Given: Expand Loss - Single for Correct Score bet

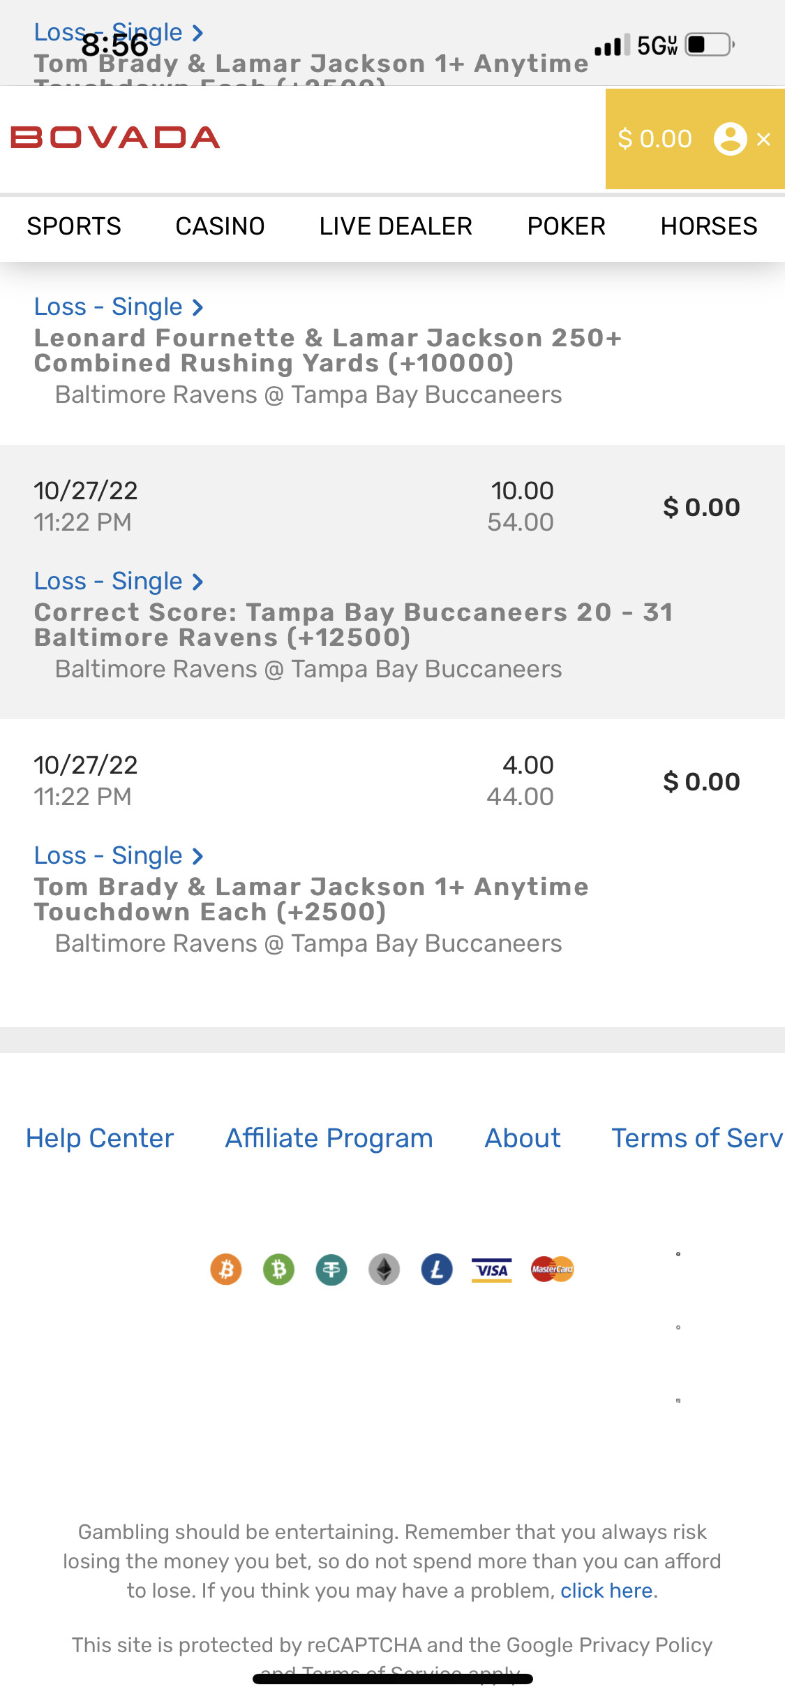Looking at the screenshot, I should (119, 582).
